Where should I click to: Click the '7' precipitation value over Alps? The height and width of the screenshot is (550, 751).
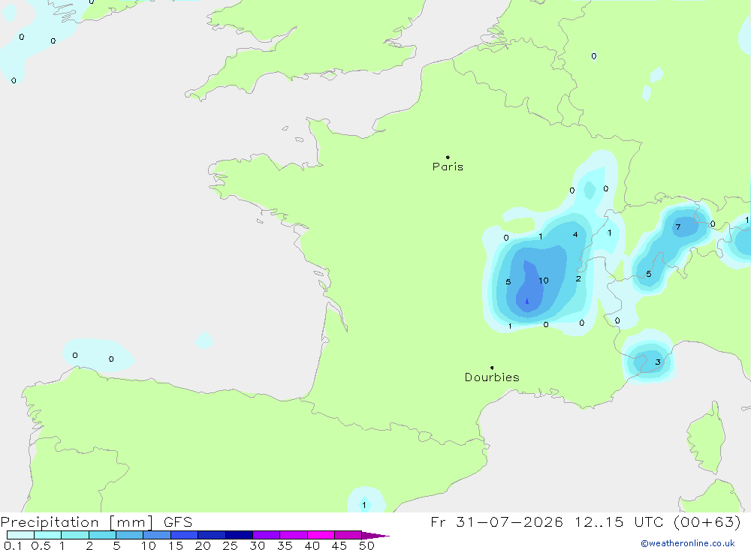pyautogui.click(x=677, y=227)
